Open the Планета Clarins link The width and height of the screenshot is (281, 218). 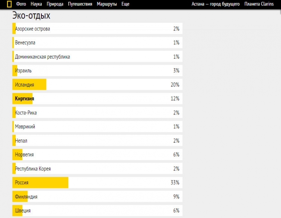click(x=259, y=4)
